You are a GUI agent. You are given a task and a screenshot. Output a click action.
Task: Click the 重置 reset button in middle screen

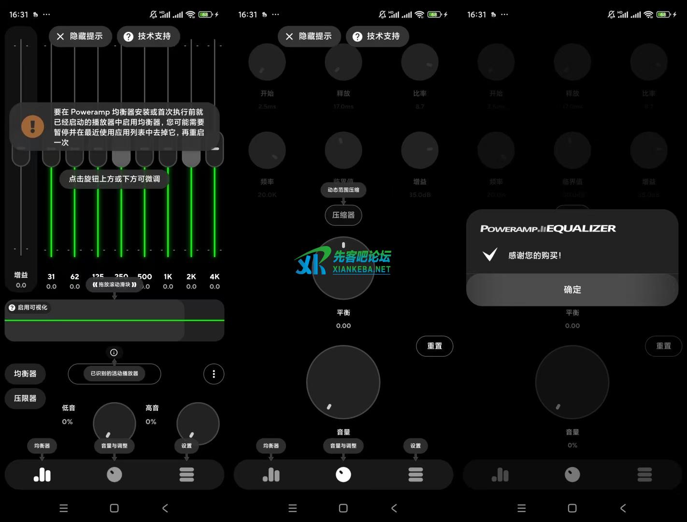[434, 346]
